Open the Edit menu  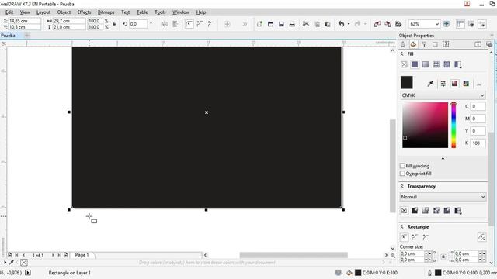(9, 12)
